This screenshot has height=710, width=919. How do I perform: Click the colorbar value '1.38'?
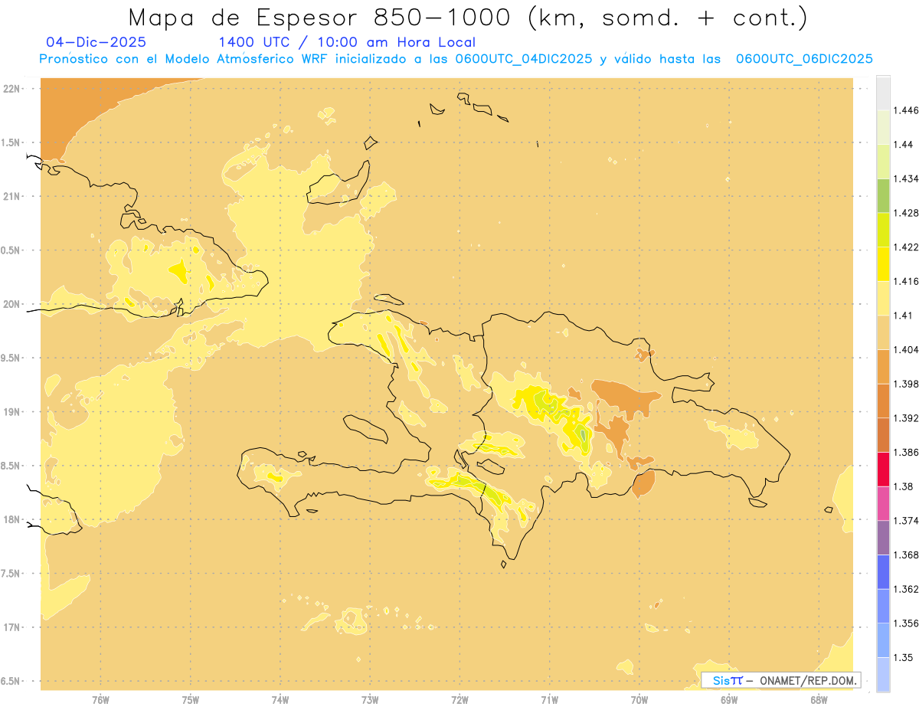tap(904, 486)
